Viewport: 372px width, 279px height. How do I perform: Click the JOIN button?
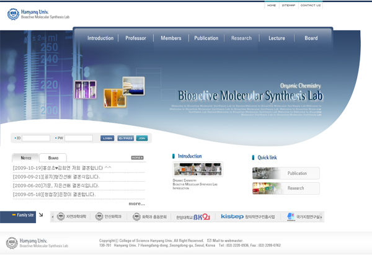click(x=142, y=138)
